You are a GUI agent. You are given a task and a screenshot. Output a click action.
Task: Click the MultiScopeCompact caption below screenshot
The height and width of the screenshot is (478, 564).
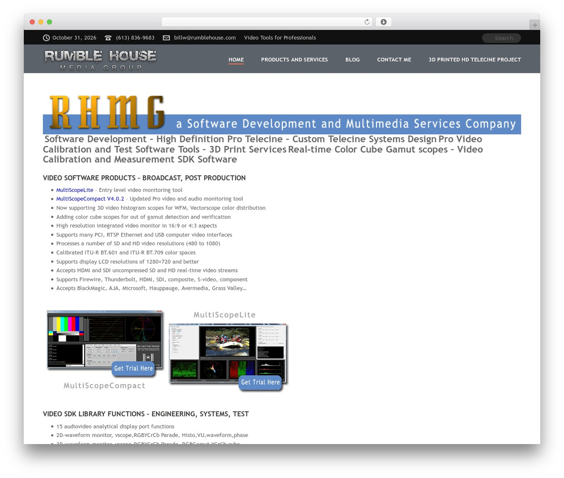[x=104, y=386]
